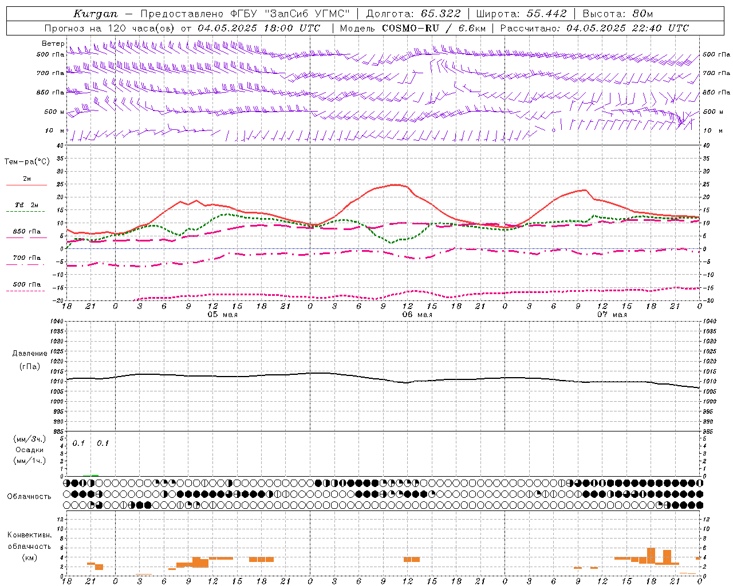Click the "Ветер" wind panel label
The width and height of the screenshot is (733, 586).
click(53, 43)
